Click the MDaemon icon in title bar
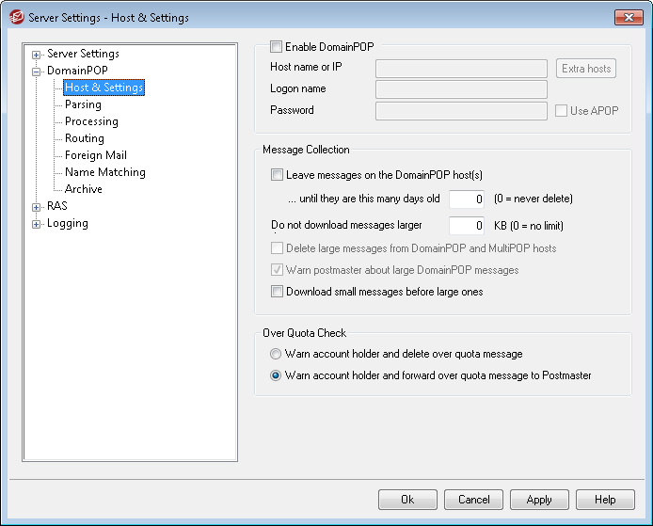 [14, 17]
